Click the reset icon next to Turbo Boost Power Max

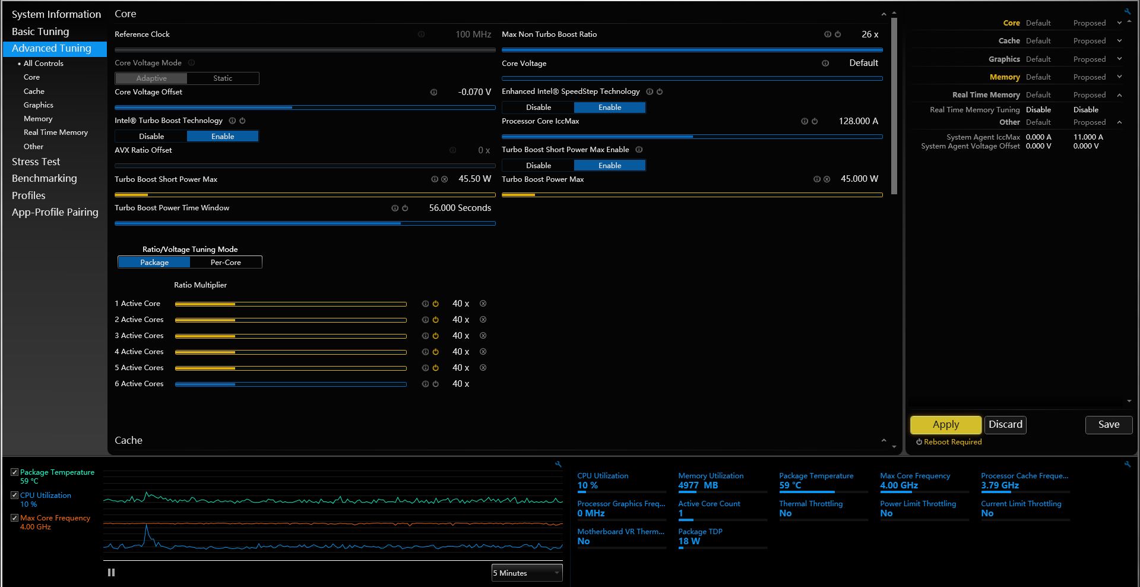(826, 179)
